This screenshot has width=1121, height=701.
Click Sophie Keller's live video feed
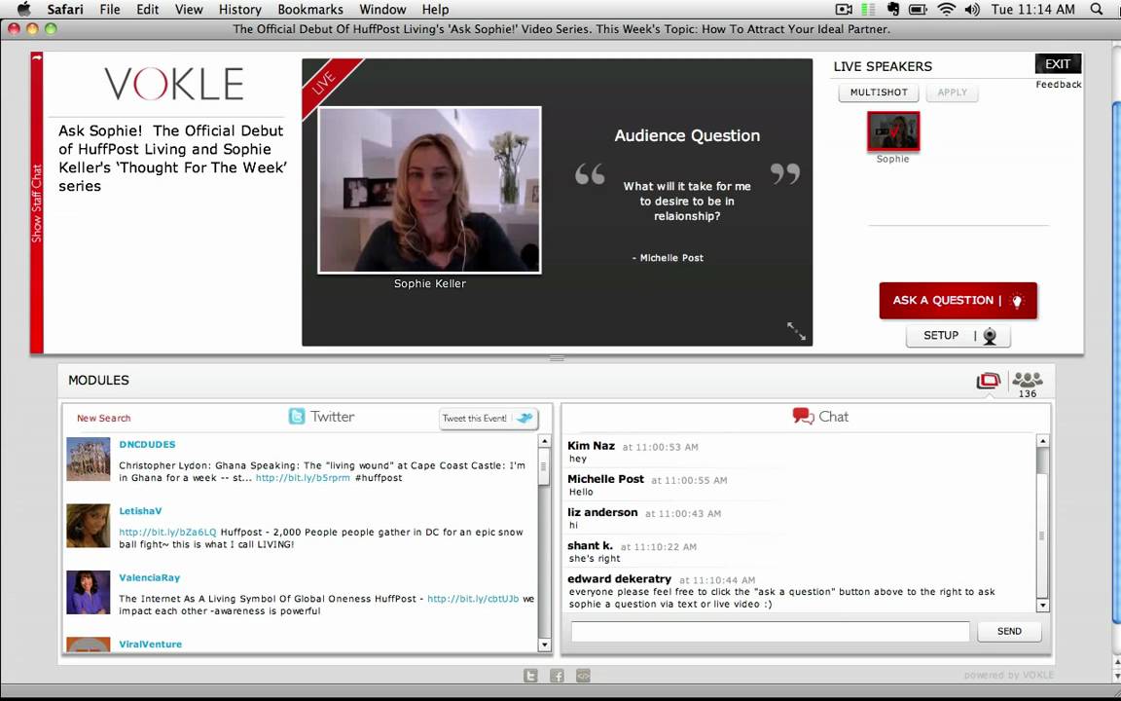430,190
